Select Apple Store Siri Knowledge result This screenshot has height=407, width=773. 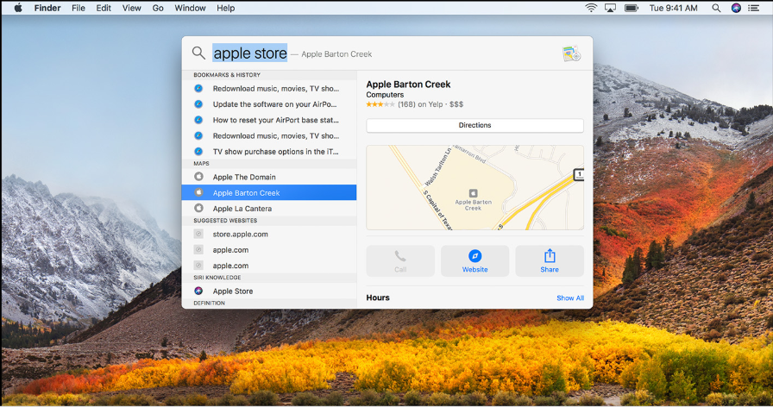pos(269,291)
